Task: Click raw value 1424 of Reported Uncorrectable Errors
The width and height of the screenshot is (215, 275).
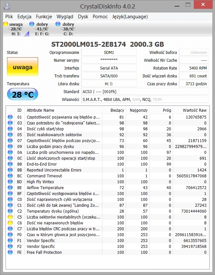Action: [202, 170]
